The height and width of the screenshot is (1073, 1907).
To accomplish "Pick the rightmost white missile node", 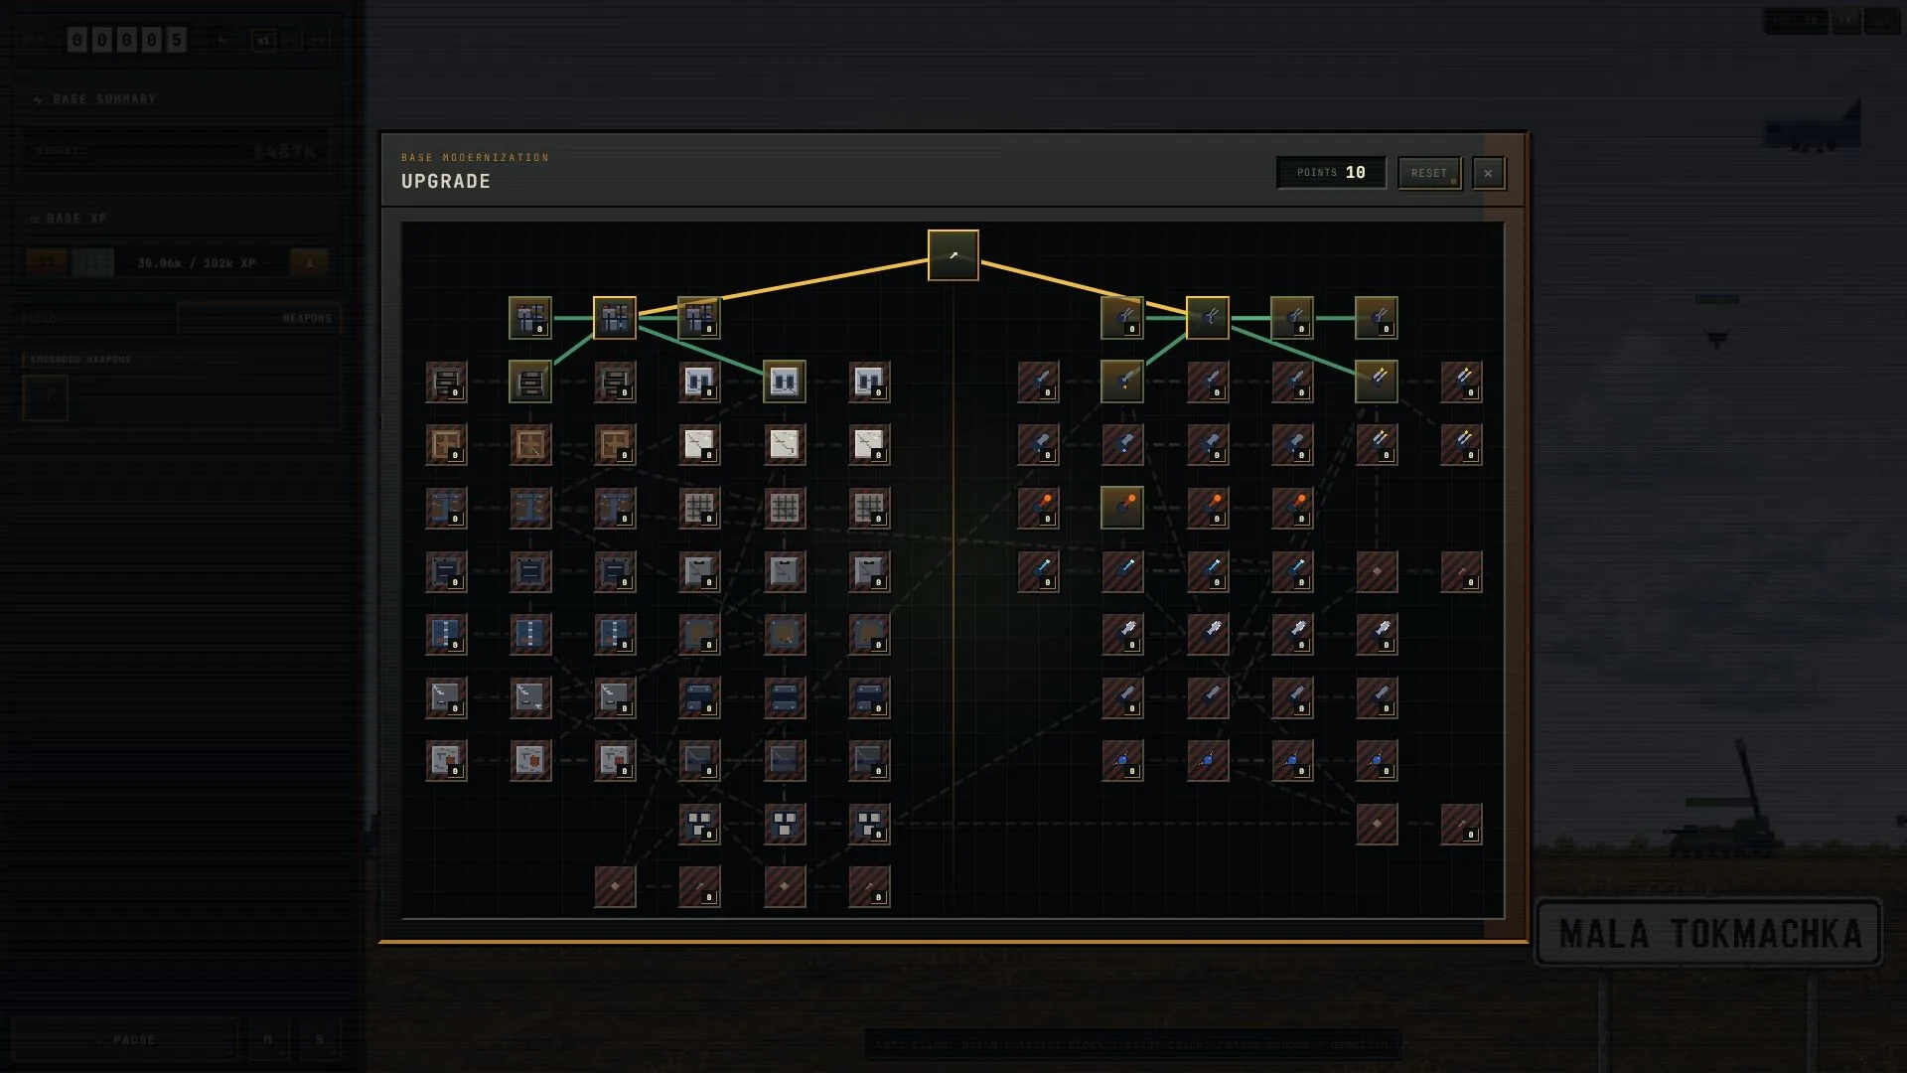I will (1377, 634).
